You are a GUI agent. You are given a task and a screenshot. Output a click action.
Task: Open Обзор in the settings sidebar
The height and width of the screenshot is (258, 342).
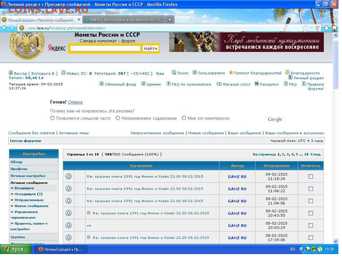pyautogui.click(x=17, y=162)
